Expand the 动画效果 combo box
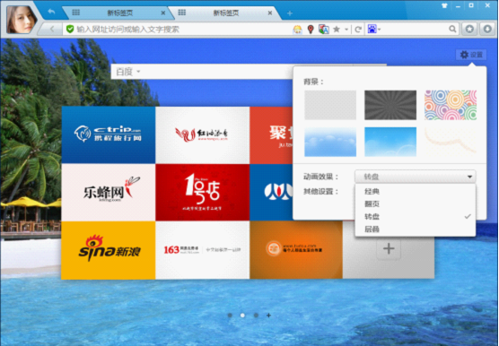 [416, 177]
